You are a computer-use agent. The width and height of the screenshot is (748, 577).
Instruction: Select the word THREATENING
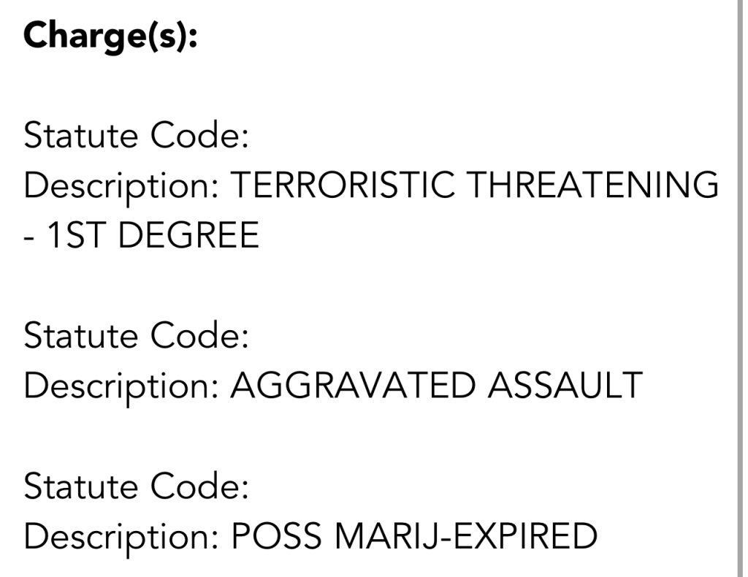tap(592, 186)
